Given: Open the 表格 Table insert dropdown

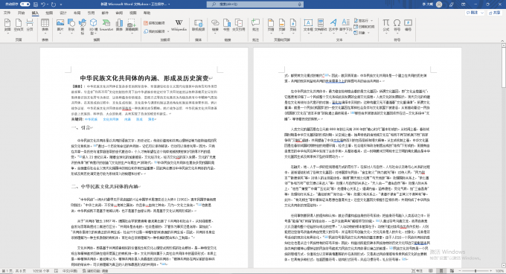Looking at the screenshot, I should coord(45,26).
